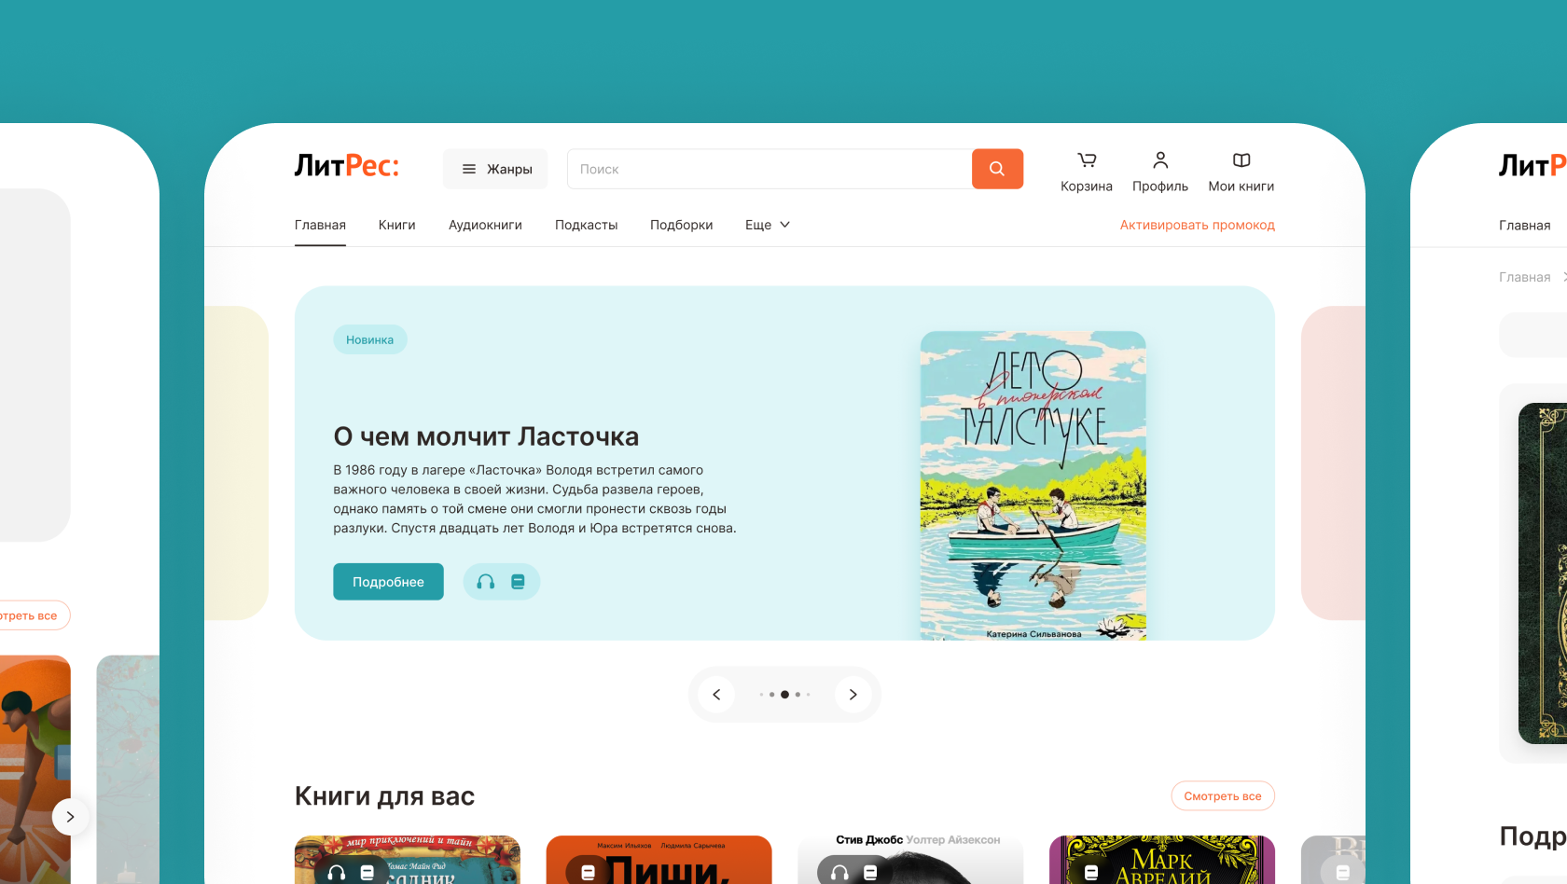
Task: Switch to the Аудиокниги tab
Action: [485, 225]
